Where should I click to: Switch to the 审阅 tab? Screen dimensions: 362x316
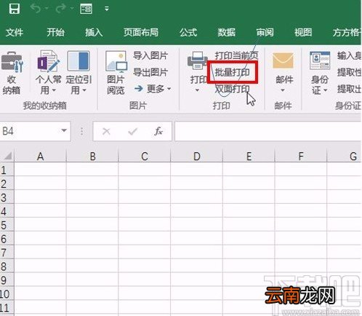click(x=265, y=32)
